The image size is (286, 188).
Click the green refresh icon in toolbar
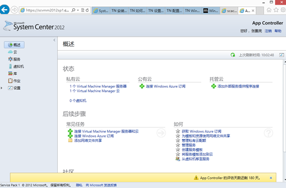[x=233, y=55]
